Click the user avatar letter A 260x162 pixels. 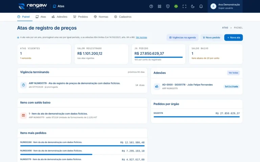tap(213, 6)
